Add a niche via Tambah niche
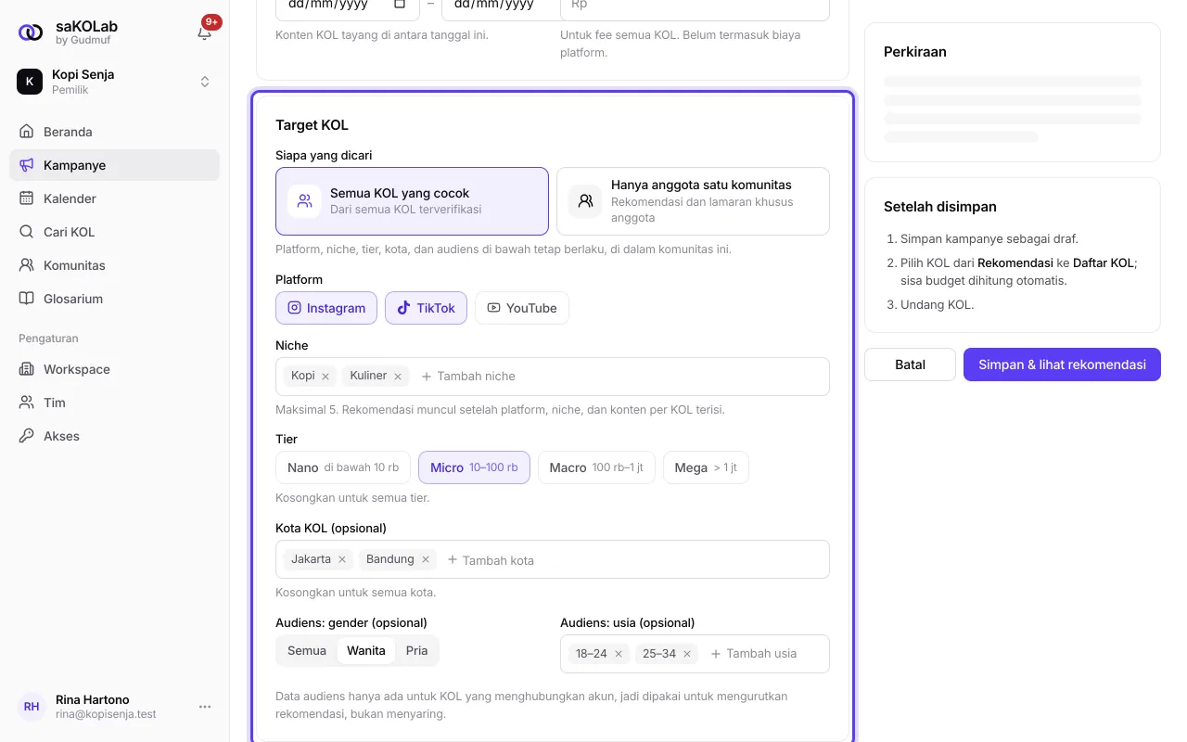 pos(468,377)
